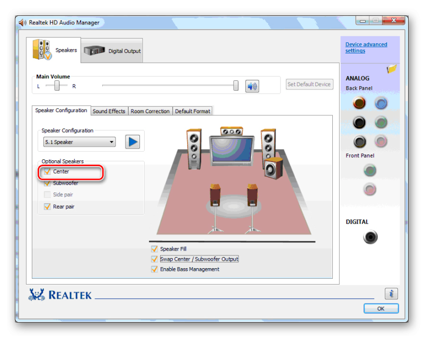The image size is (424, 338).
Task: Open the Speaker Configuration tab
Action: [61, 111]
